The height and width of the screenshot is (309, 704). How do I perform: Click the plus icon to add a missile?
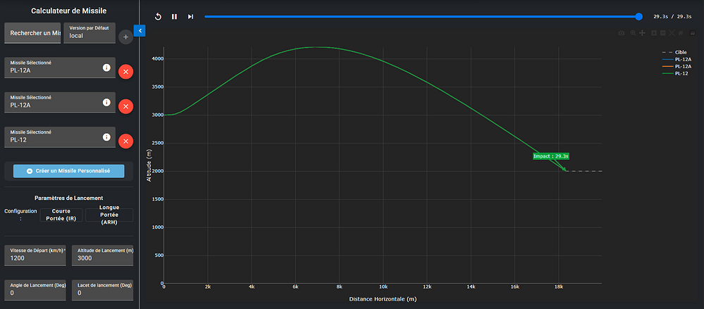click(125, 37)
